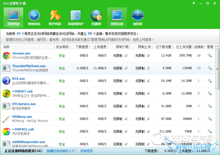Viewport: 220px width, 155px height.
Task: Open the 局域网防护 LAN protection tool
Action: [x=76, y=18]
